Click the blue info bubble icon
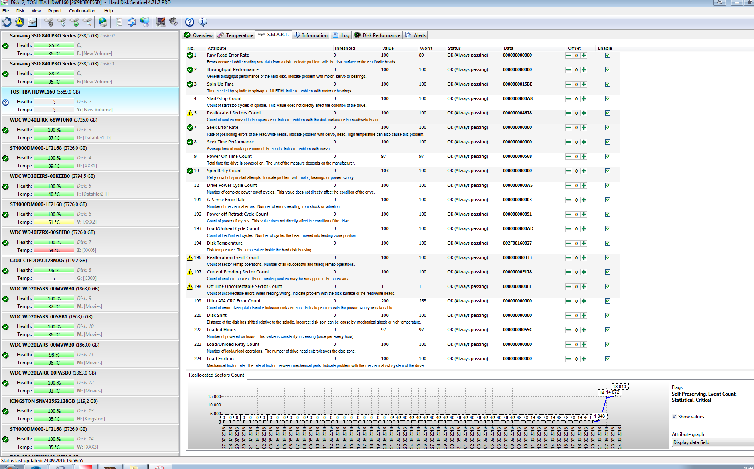 (203, 22)
